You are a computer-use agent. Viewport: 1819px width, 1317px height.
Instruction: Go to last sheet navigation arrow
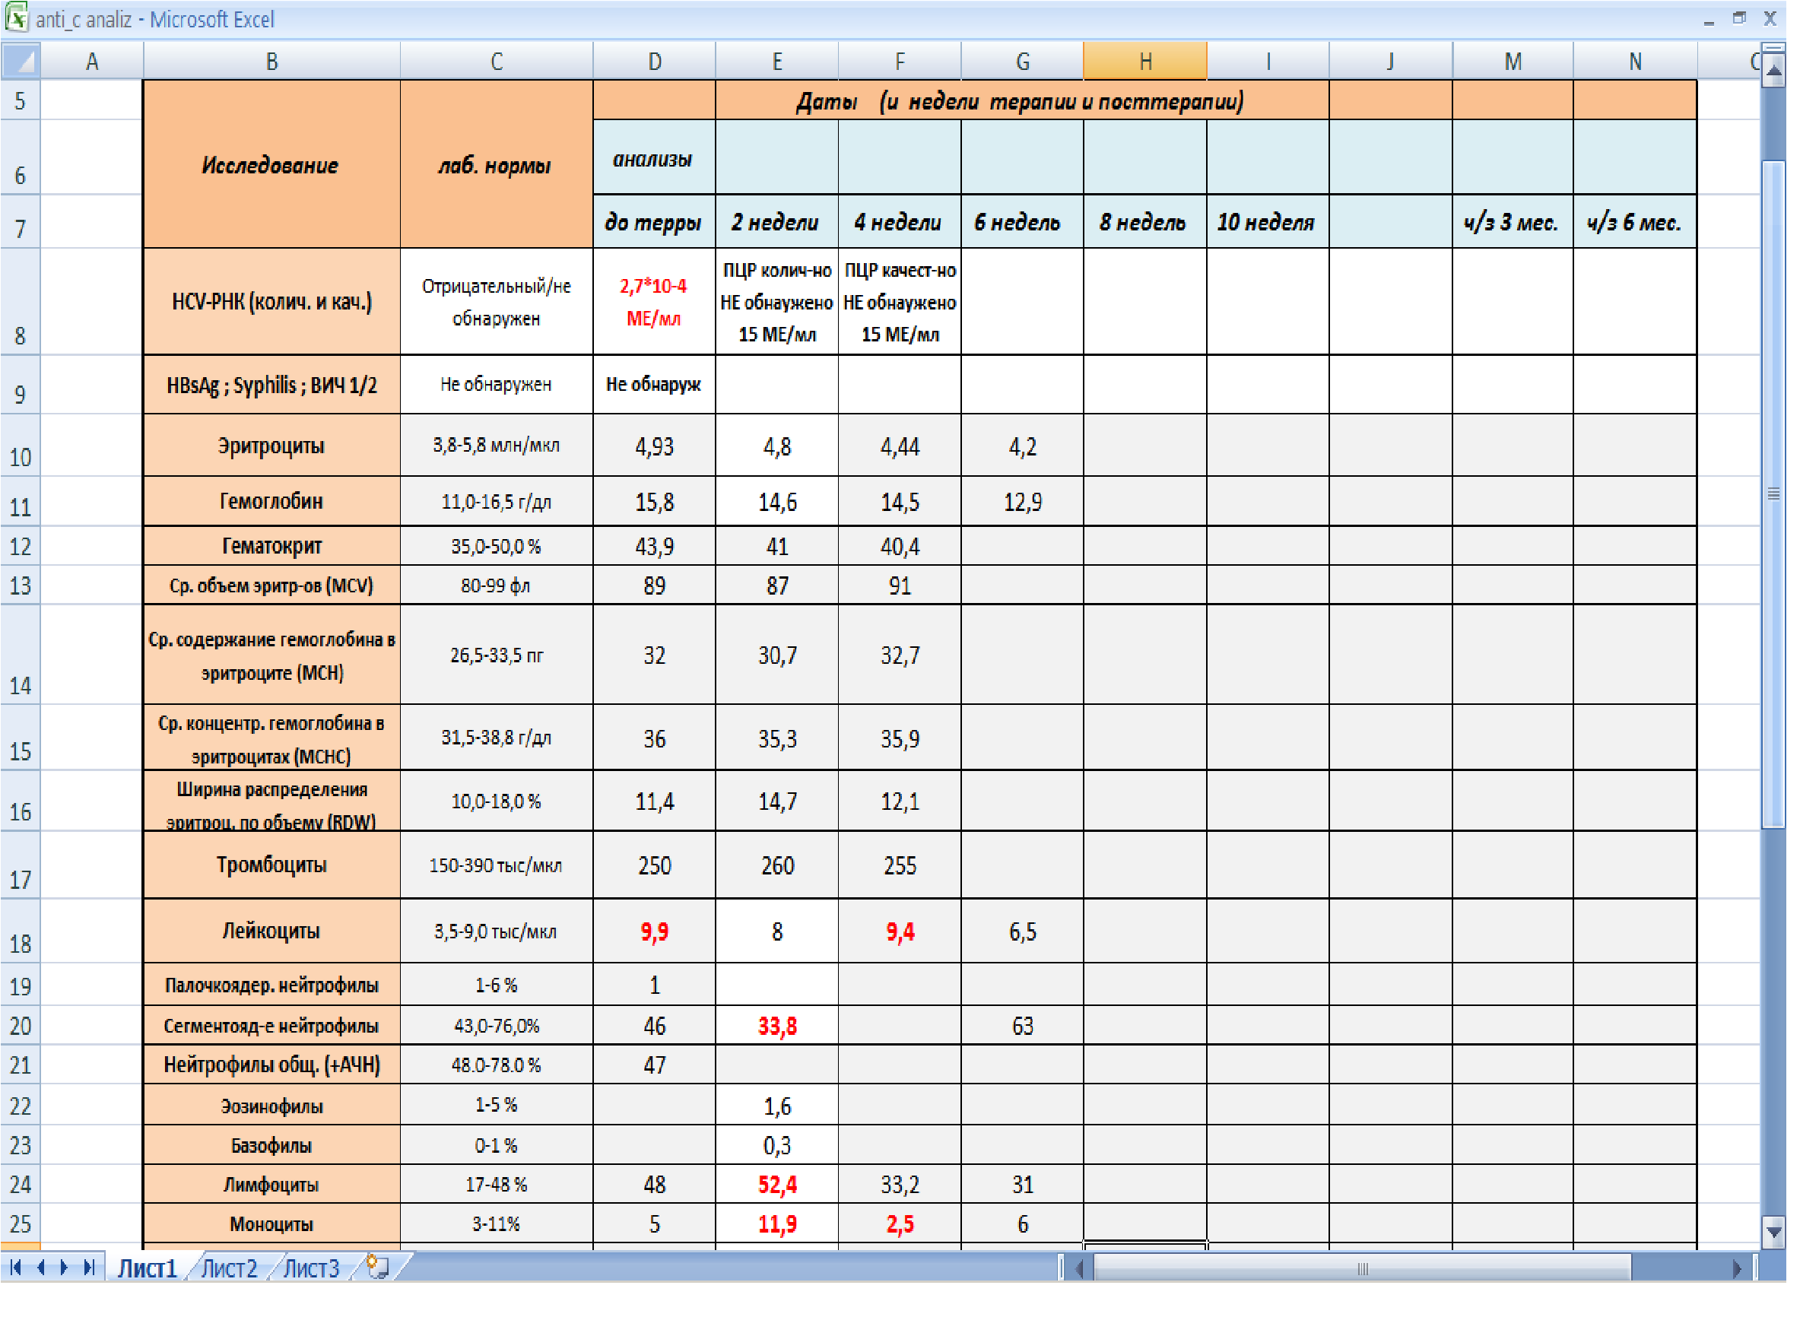pyautogui.click(x=89, y=1268)
